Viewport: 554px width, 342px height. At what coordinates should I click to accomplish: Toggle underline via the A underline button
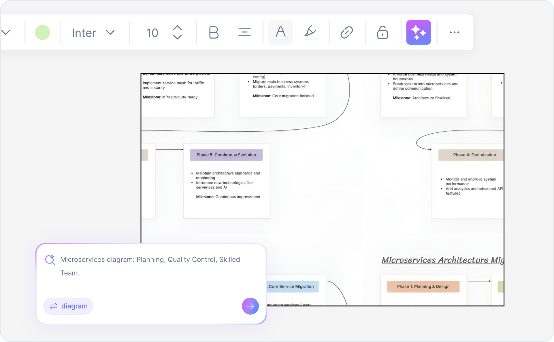pos(280,32)
